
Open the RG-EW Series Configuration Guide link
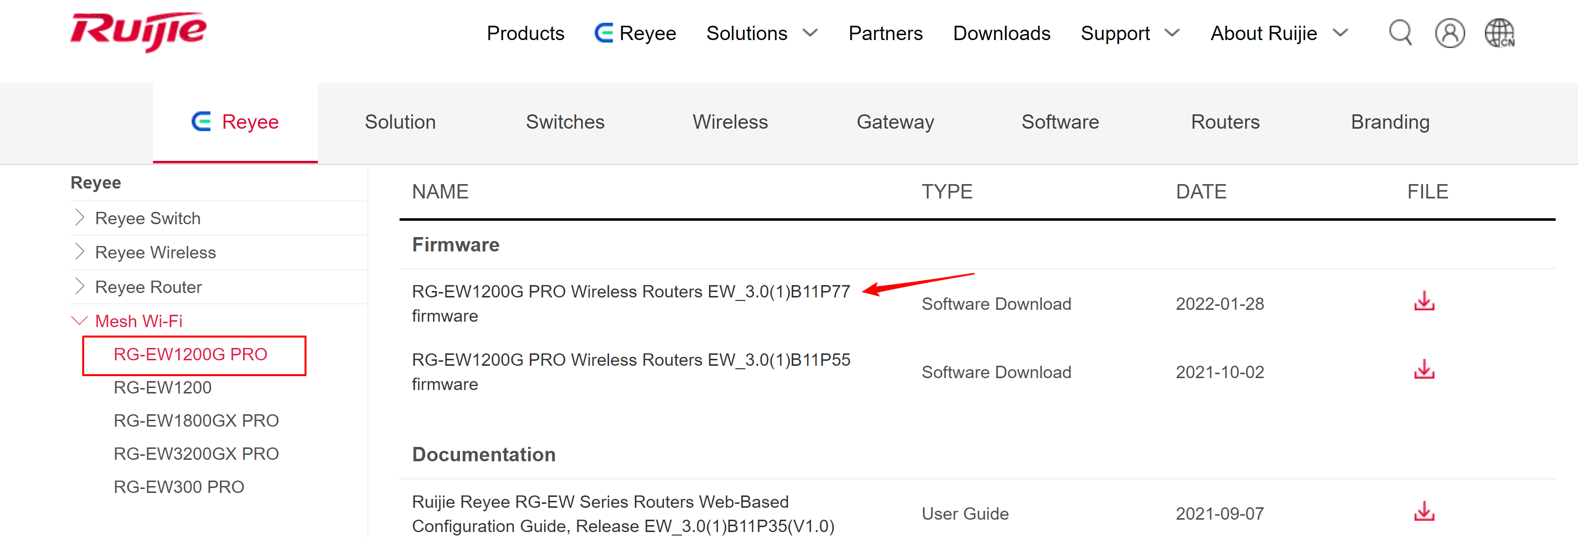pos(623,514)
